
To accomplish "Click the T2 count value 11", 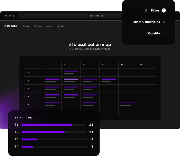I will (x=91, y=132).
